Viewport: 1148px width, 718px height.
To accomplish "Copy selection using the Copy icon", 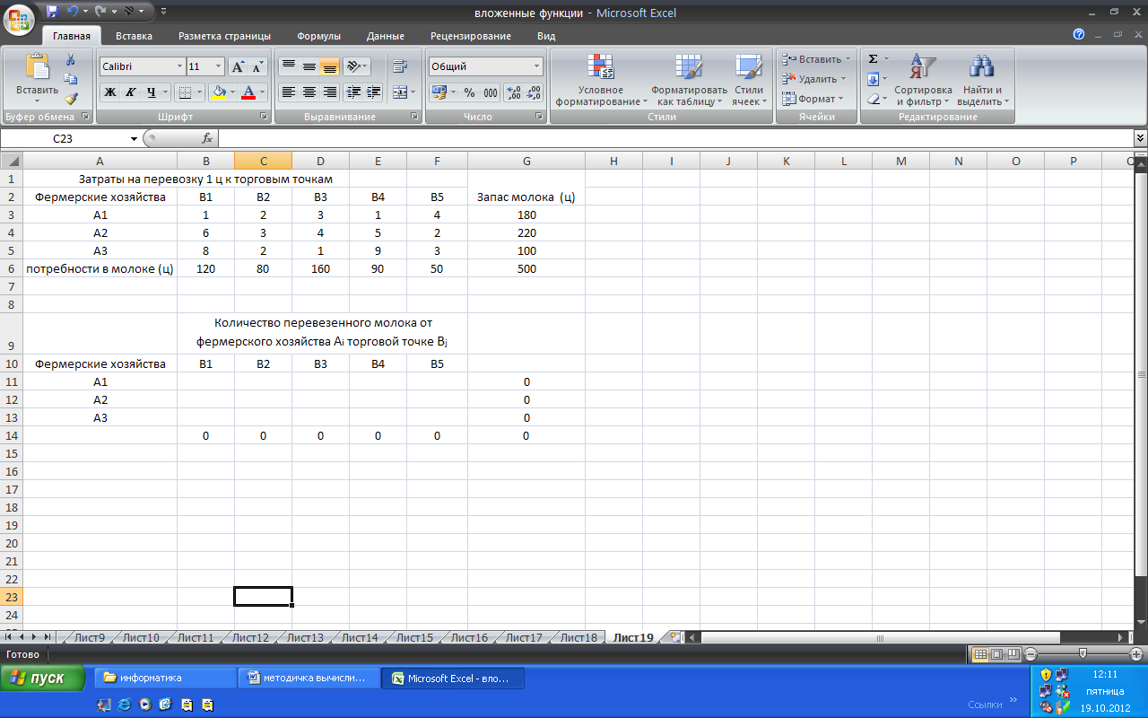I will (71, 79).
